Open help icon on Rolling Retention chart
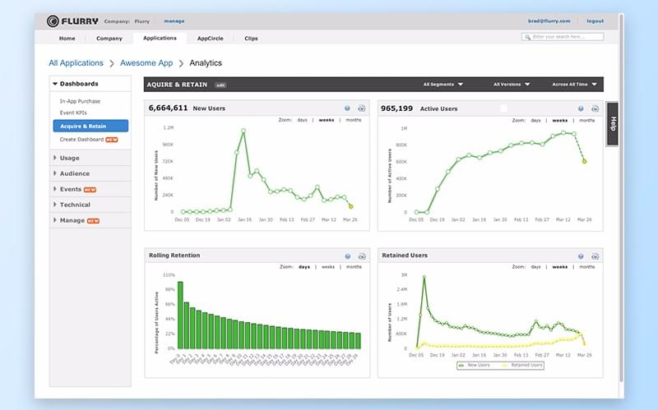 (x=347, y=256)
